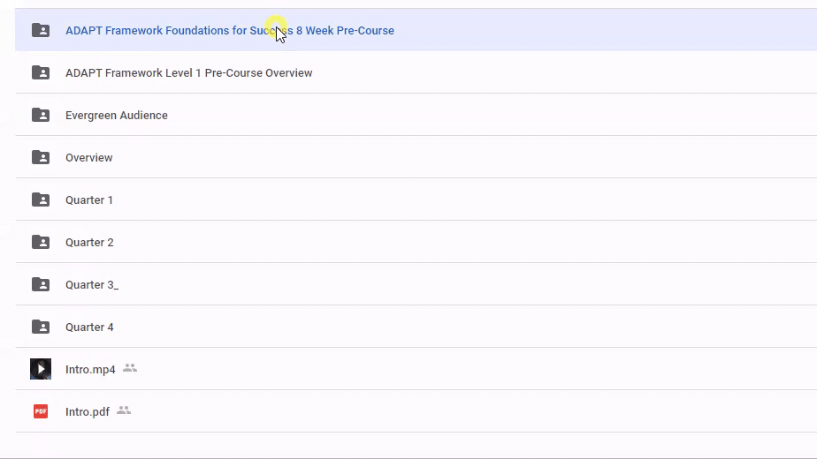Image resolution: width=817 pixels, height=459 pixels.
Task: Click shared folder icon beside ADAPT Framework Foundations
Action: tap(41, 30)
